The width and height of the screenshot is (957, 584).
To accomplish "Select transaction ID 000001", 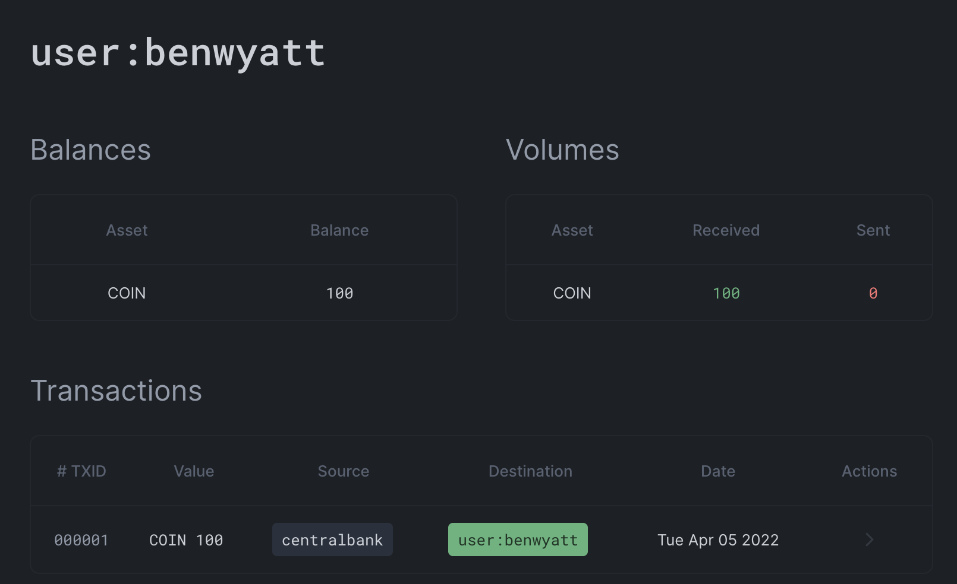I will click(x=81, y=540).
